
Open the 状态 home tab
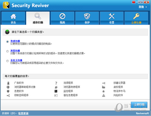click(x=13, y=18)
